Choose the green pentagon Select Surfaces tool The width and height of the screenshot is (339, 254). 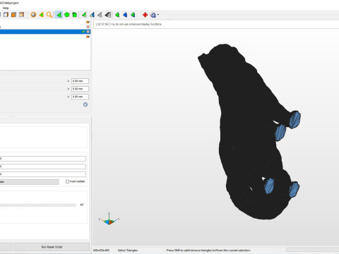point(67,15)
